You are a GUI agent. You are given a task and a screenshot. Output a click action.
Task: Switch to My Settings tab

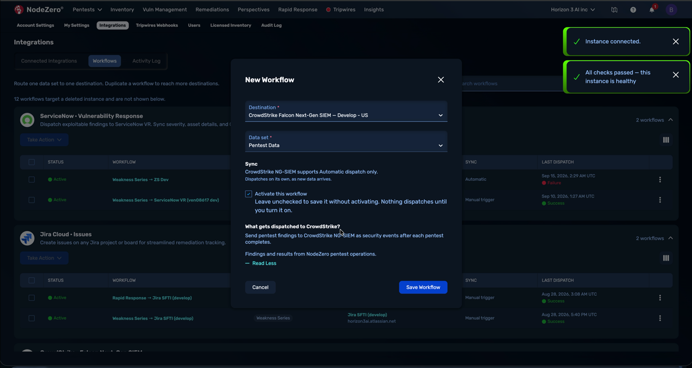[x=77, y=25]
